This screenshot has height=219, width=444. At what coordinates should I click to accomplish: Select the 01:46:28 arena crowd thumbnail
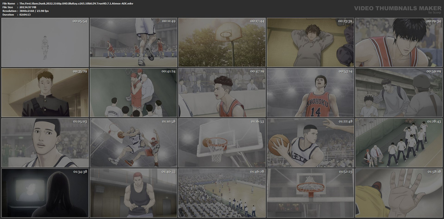click(222, 193)
